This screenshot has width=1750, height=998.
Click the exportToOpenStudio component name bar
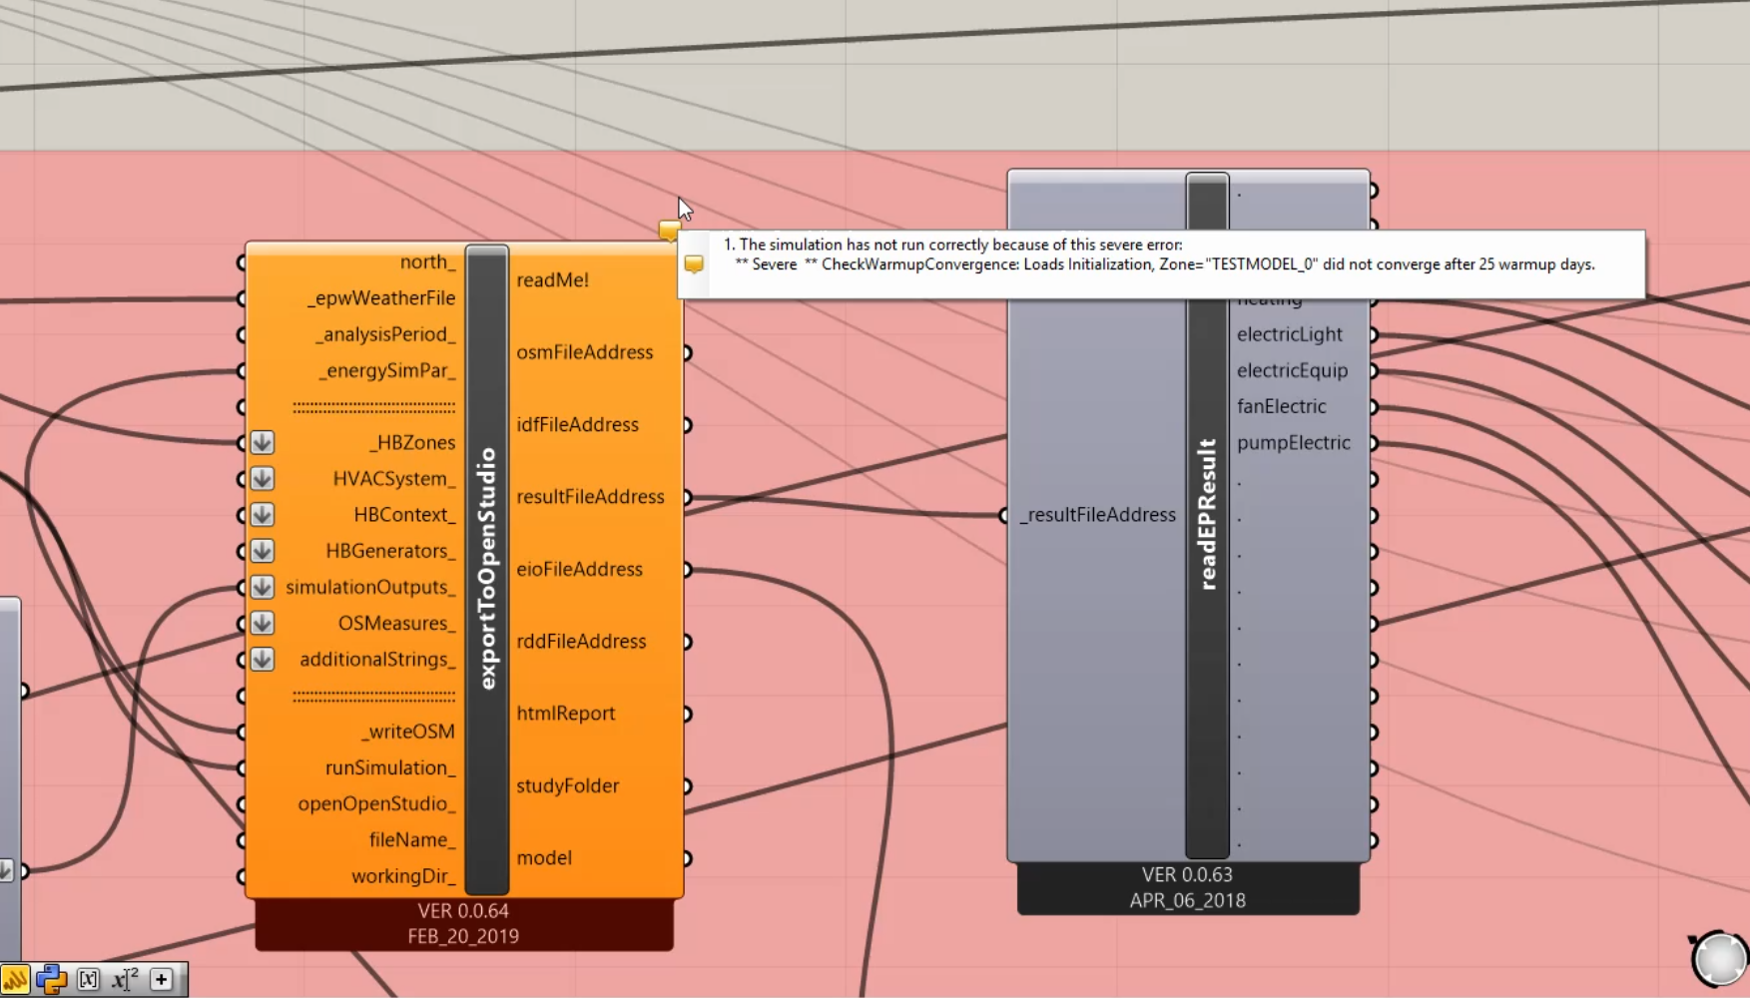487,569
